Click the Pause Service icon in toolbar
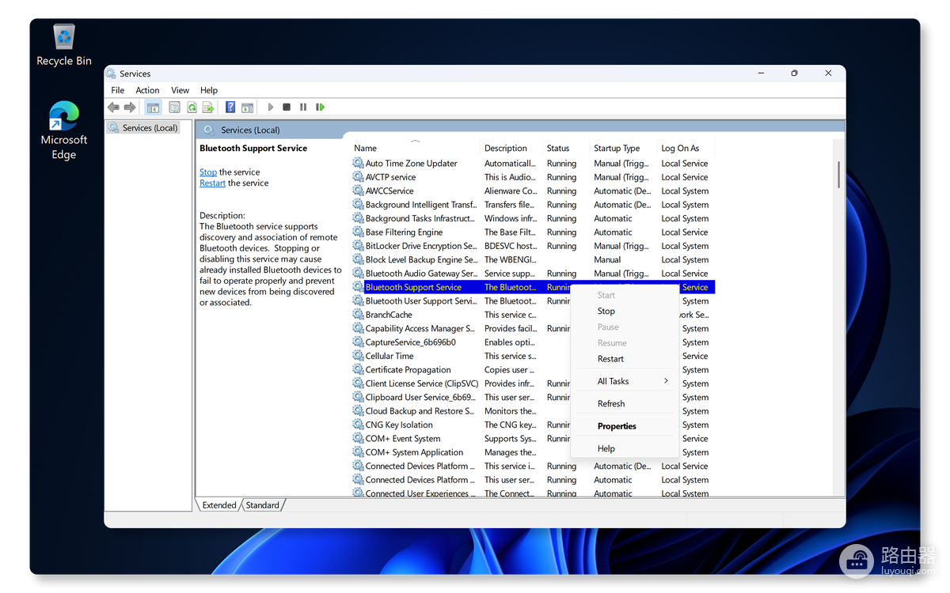Image resolution: width=950 pixels, height=593 pixels. (x=303, y=108)
